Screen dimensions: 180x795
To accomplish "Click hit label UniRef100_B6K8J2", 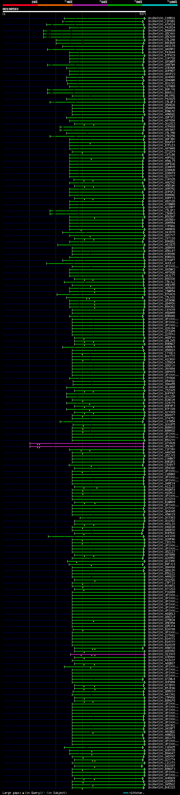I will [x=161, y=93].
